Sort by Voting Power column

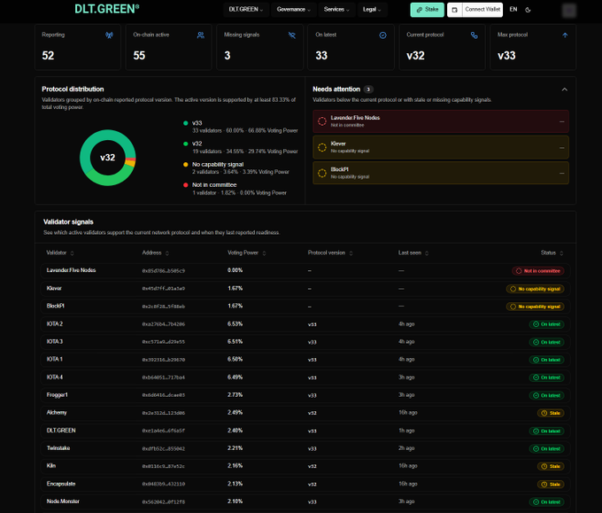(246, 253)
